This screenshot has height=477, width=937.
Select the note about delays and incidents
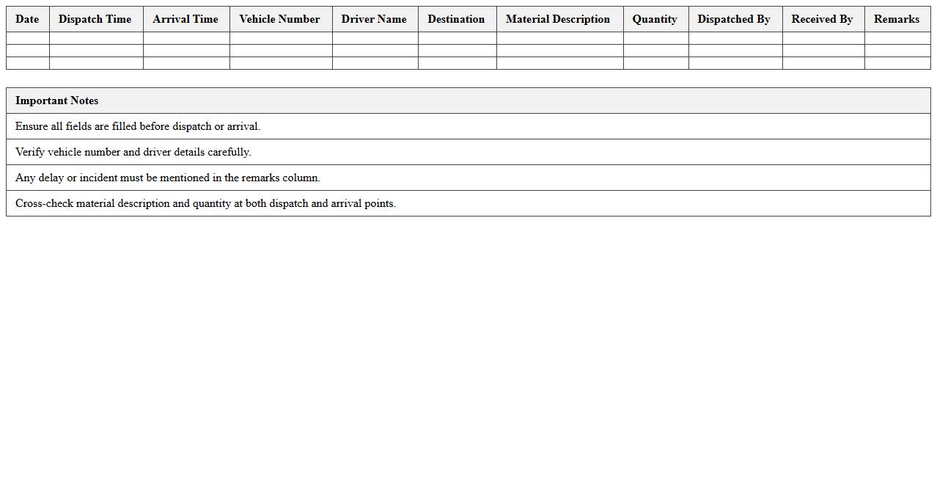(468, 178)
